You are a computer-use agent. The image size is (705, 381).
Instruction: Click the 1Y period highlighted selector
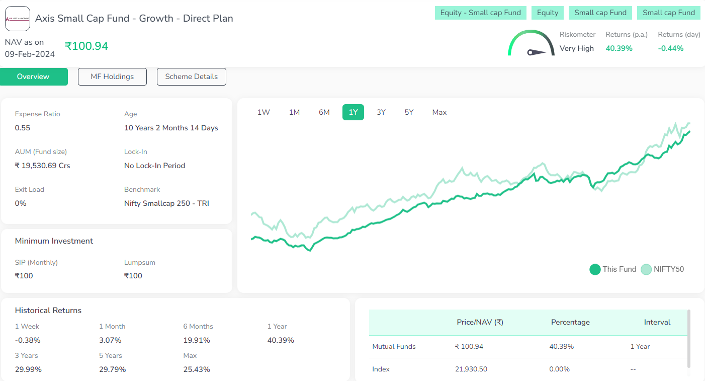coord(352,112)
